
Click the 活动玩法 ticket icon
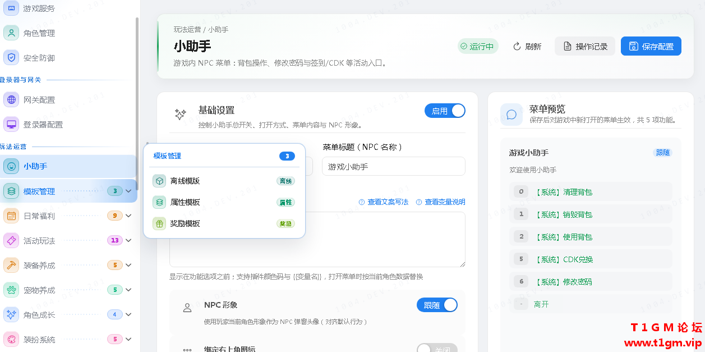[x=11, y=241]
